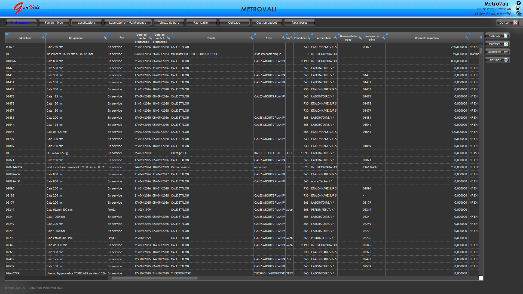Screen dimensions: 523x294
Task: Click the search magnifier in the Identifiant column header
Action: click(x=44, y=38)
